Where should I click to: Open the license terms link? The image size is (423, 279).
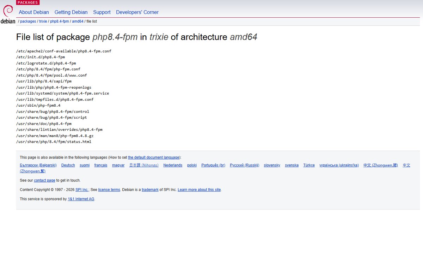point(109,190)
